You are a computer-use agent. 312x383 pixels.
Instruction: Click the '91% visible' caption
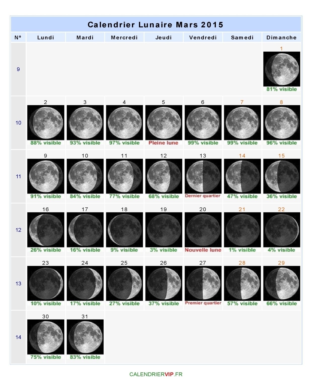46,197
